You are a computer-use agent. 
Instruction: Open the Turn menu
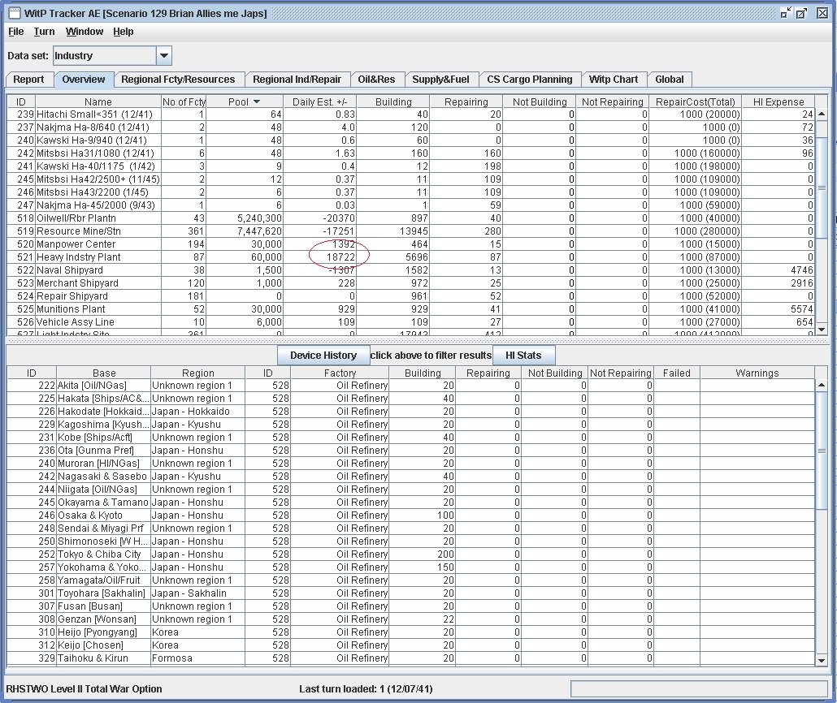coord(44,32)
